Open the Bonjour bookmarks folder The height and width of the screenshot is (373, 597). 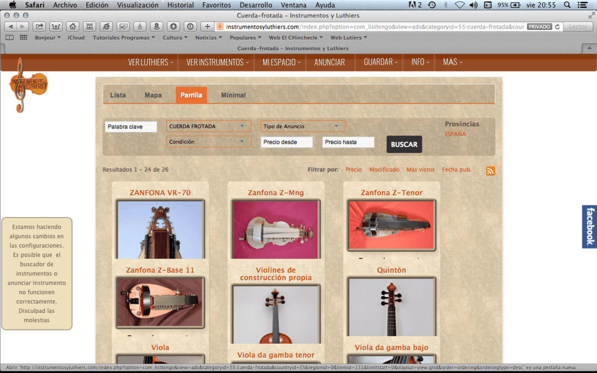pos(48,37)
